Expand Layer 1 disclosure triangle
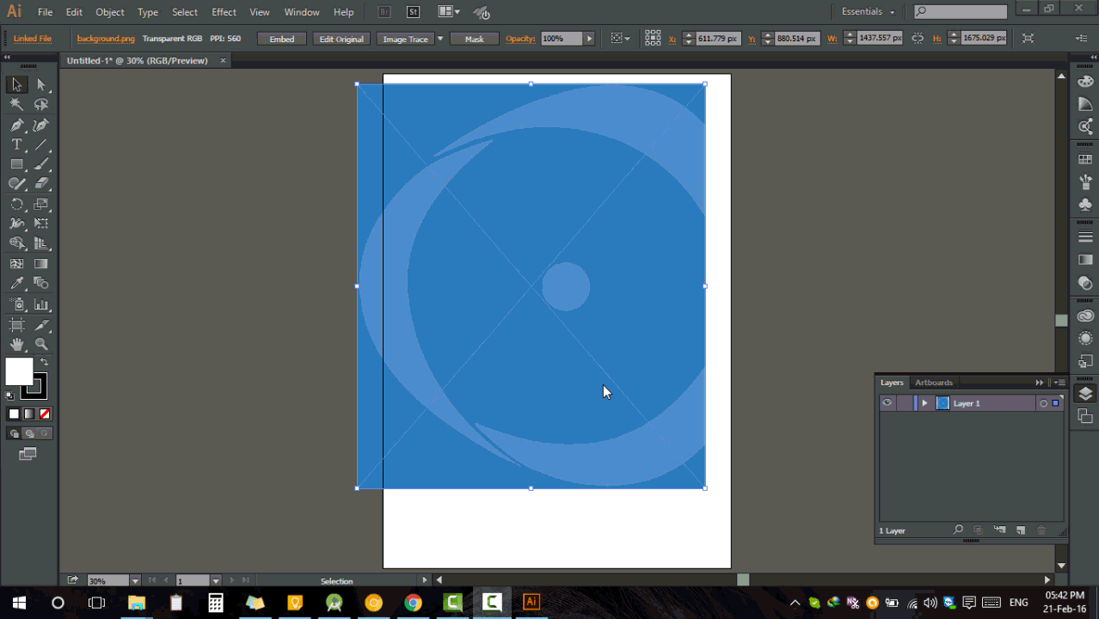The height and width of the screenshot is (619, 1099). 924,403
